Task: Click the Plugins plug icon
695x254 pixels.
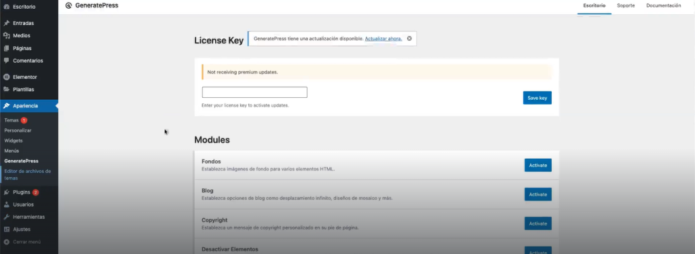Action: (x=7, y=192)
